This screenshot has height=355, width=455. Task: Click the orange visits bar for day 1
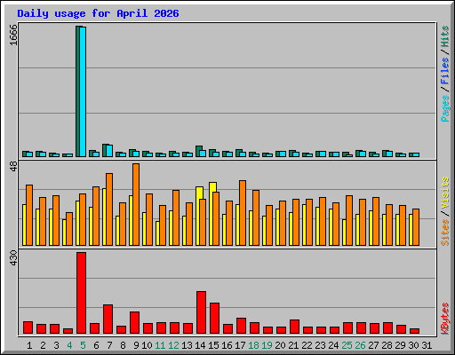tap(29, 215)
